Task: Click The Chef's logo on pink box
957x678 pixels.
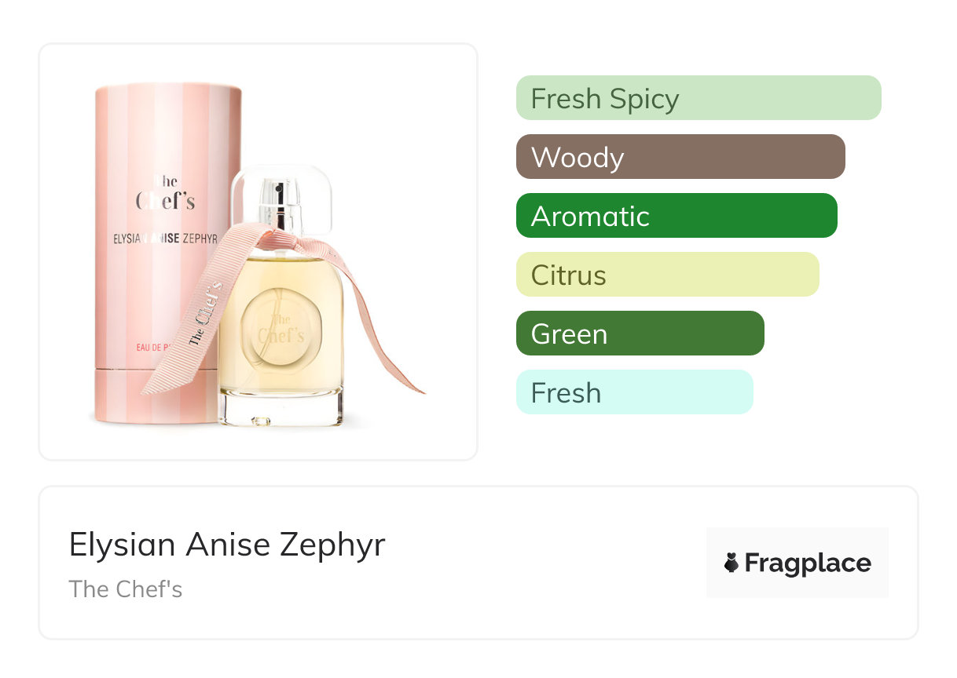Action: 165,194
